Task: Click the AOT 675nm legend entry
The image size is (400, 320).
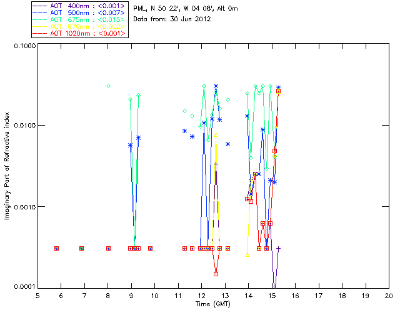Action: (x=79, y=19)
